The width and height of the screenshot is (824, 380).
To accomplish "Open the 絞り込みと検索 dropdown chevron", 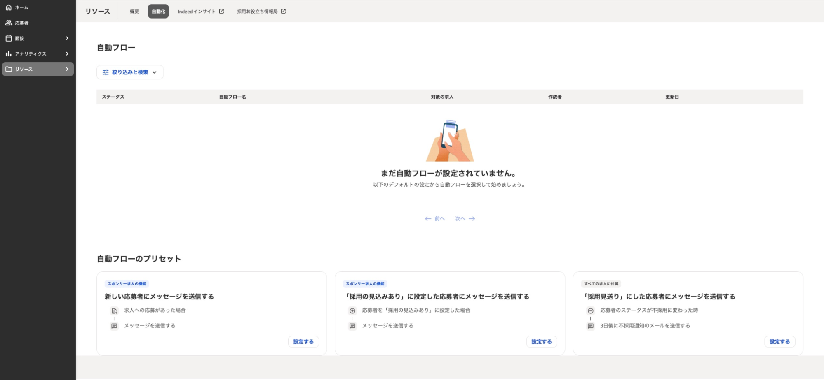I will point(155,72).
